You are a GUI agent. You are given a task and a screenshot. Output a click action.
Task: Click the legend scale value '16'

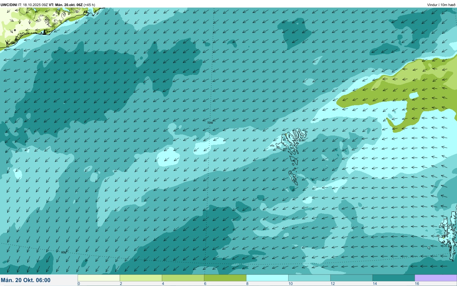[417, 284]
